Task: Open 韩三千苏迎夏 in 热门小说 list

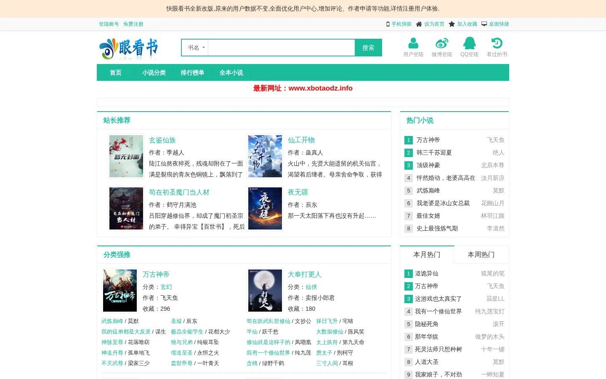Action: [434, 152]
